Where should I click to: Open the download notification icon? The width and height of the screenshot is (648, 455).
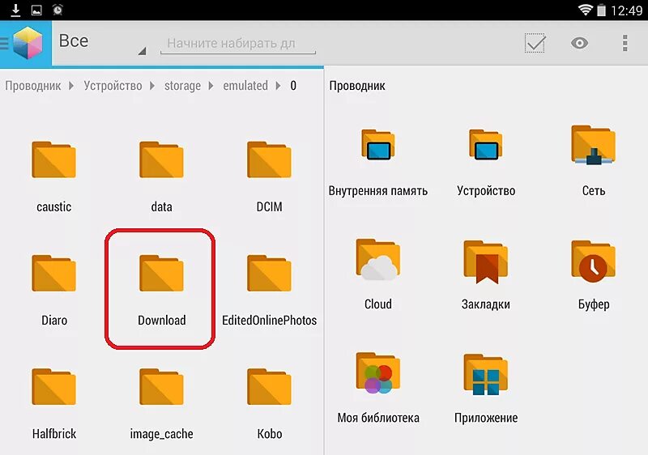[15, 10]
